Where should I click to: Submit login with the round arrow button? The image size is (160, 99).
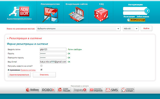click(x=147, y=11)
